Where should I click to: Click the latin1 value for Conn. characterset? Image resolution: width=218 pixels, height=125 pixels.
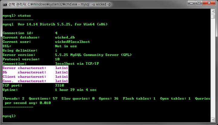[x=61, y=81]
